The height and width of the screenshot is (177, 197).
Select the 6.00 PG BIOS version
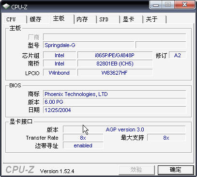click(115, 102)
